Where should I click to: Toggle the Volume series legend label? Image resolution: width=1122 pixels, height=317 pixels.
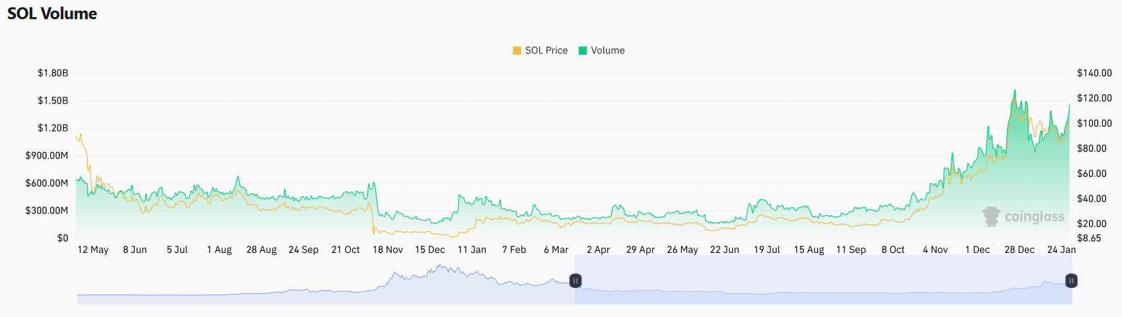[x=607, y=51]
